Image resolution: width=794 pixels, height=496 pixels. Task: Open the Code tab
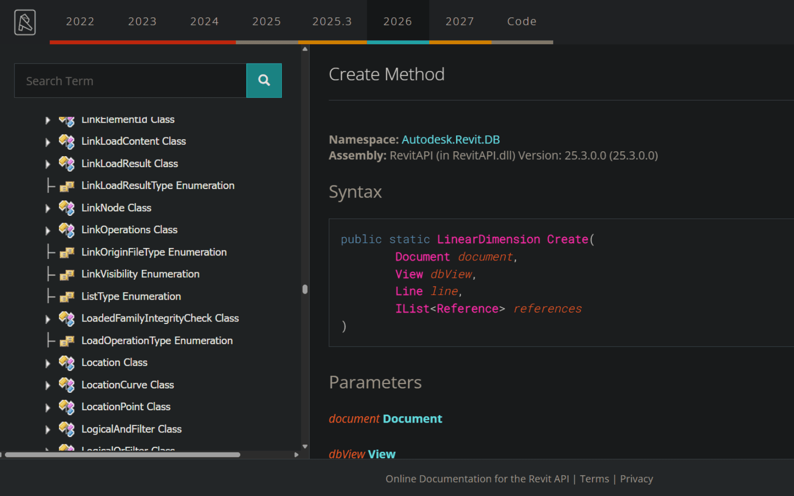click(522, 21)
